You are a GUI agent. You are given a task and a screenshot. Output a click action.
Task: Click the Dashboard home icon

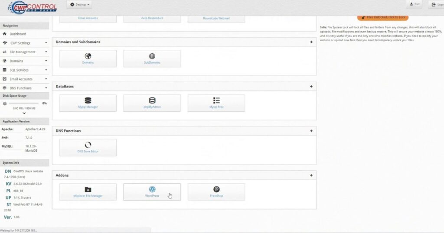click(x=4, y=34)
